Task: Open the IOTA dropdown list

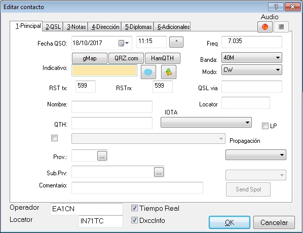Action: click(x=206, y=123)
